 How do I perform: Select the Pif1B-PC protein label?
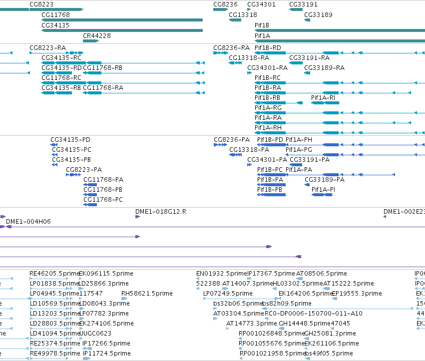[270, 170]
